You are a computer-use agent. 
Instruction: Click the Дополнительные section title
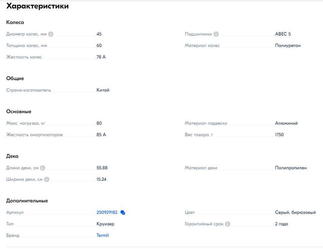27,201
